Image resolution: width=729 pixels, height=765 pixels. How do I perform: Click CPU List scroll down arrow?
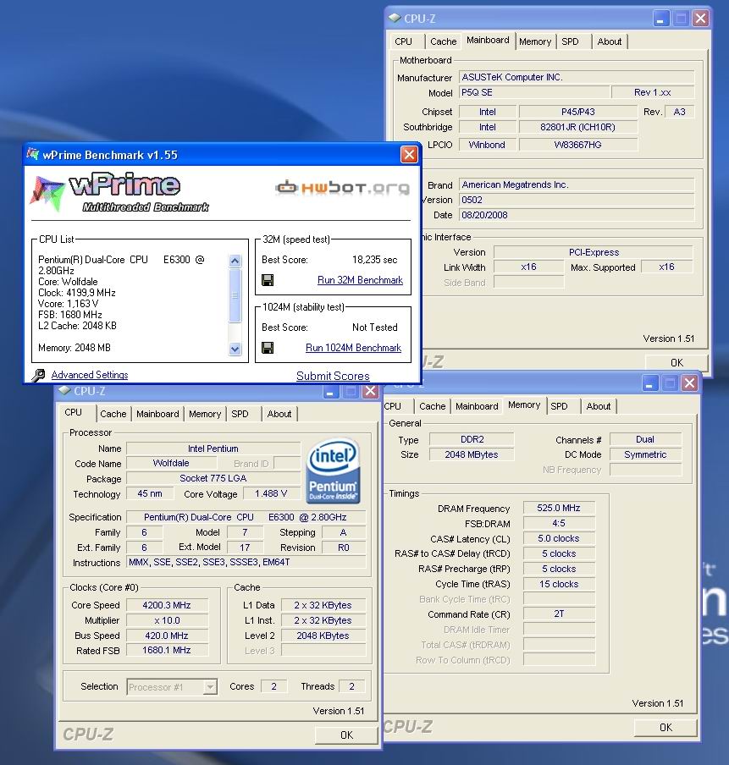pyautogui.click(x=235, y=349)
